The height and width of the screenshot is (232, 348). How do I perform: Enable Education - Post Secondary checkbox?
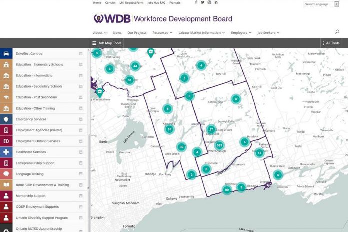point(81,97)
